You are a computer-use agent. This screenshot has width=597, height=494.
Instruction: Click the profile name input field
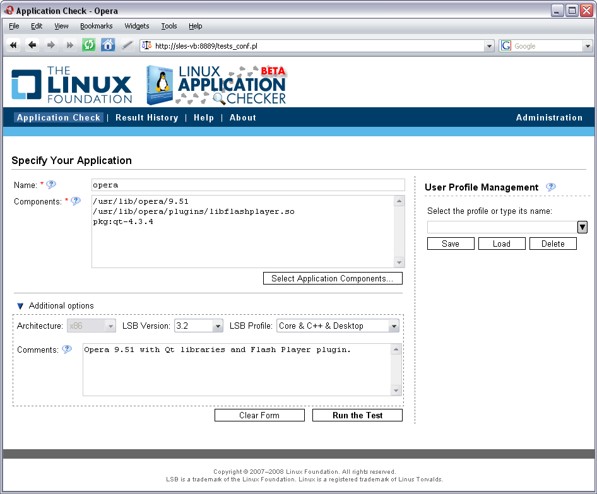pos(502,227)
